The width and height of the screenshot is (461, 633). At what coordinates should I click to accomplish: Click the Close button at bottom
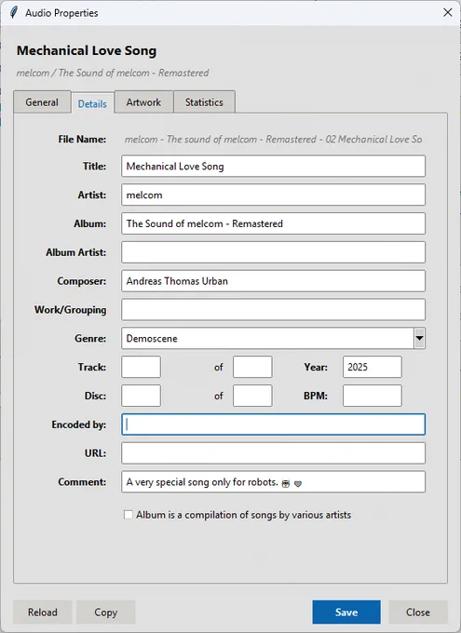pyautogui.click(x=418, y=612)
